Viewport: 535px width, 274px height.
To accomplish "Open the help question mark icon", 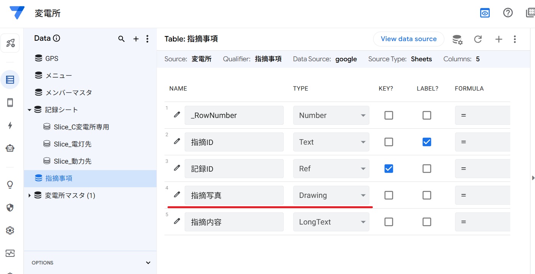I will point(508,13).
